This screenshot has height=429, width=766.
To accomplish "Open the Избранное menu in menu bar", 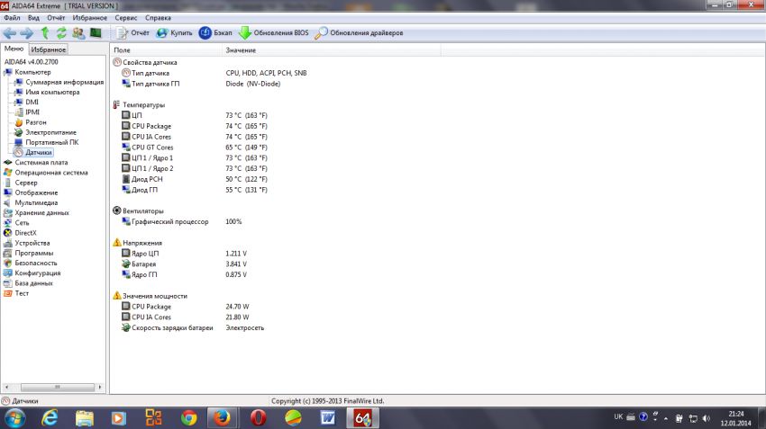I will pos(90,18).
